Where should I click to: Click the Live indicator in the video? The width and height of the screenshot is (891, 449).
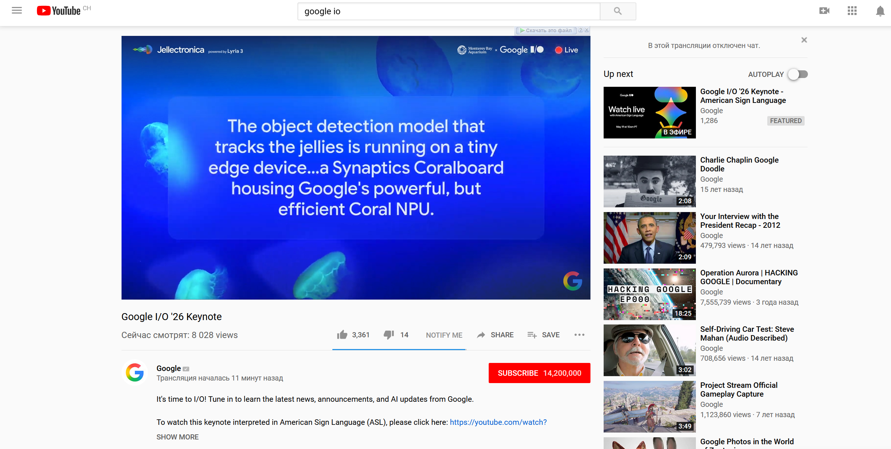tap(567, 50)
